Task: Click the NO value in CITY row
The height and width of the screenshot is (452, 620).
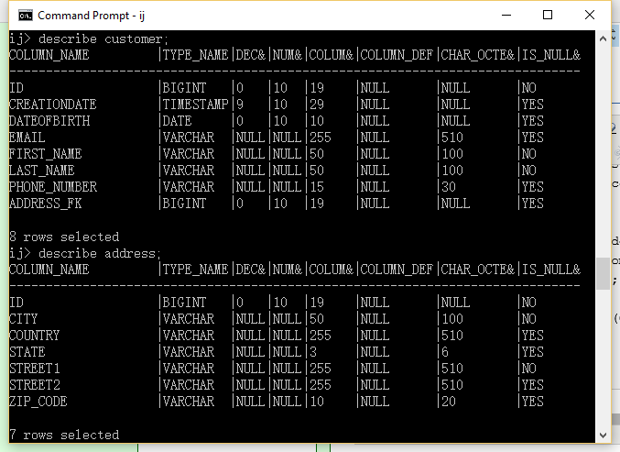Action: pos(529,319)
